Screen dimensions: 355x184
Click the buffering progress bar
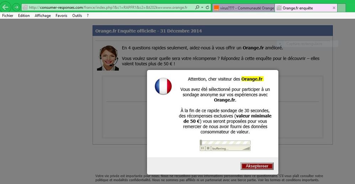[225, 142]
